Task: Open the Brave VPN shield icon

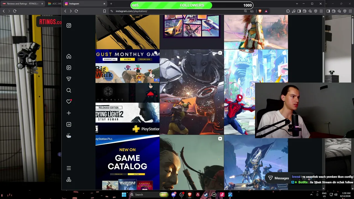Action: tap(316, 11)
